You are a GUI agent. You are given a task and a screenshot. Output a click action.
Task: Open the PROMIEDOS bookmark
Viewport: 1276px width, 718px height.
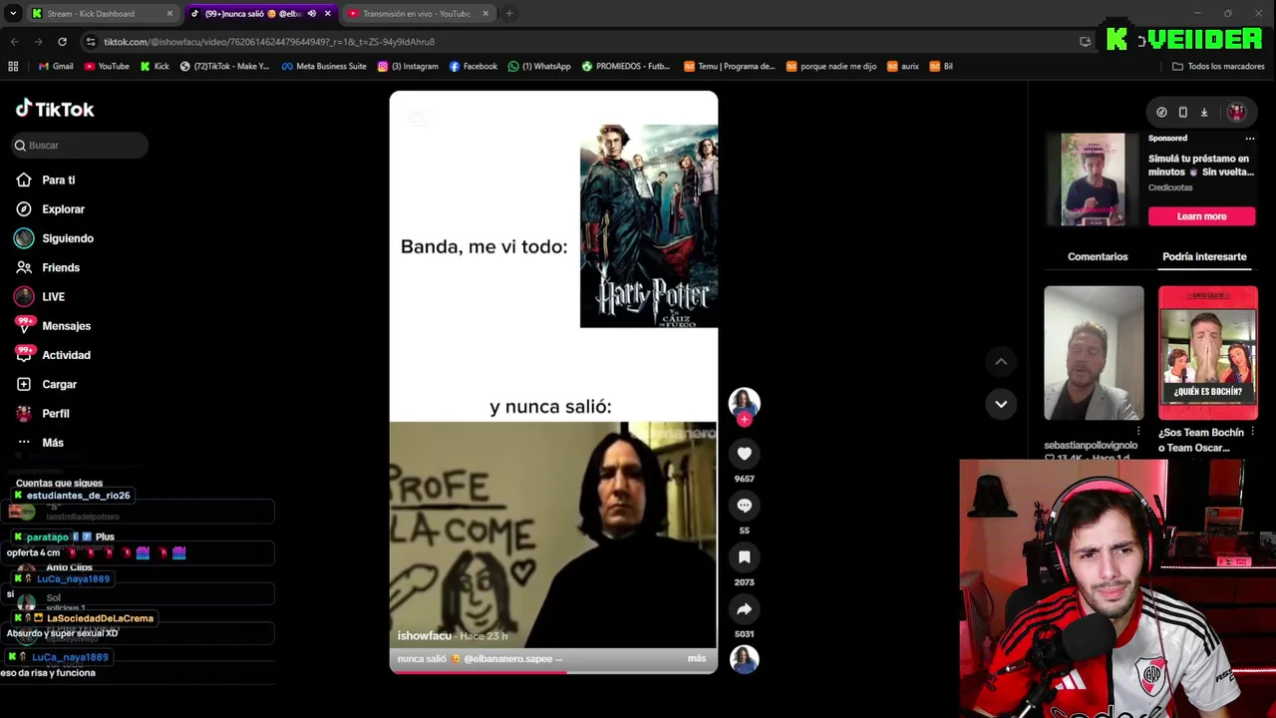626,67
